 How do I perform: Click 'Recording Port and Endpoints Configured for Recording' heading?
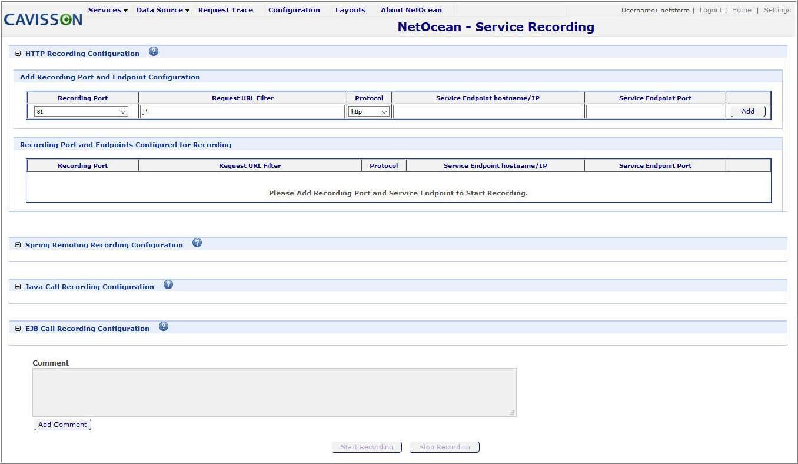(125, 145)
